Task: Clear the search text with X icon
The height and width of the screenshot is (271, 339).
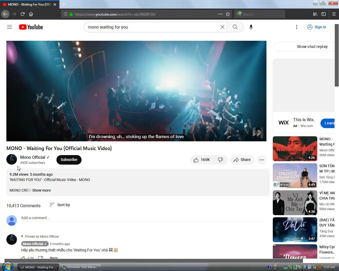Action: pos(222,27)
